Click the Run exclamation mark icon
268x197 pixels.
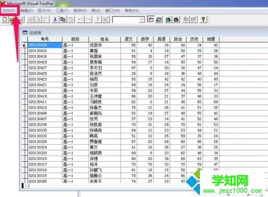coord(98,19)
